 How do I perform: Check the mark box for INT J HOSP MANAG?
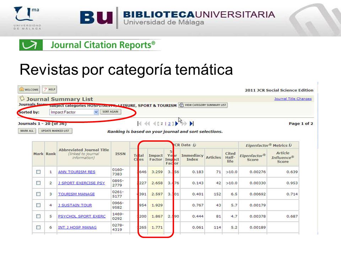point(38,227)
